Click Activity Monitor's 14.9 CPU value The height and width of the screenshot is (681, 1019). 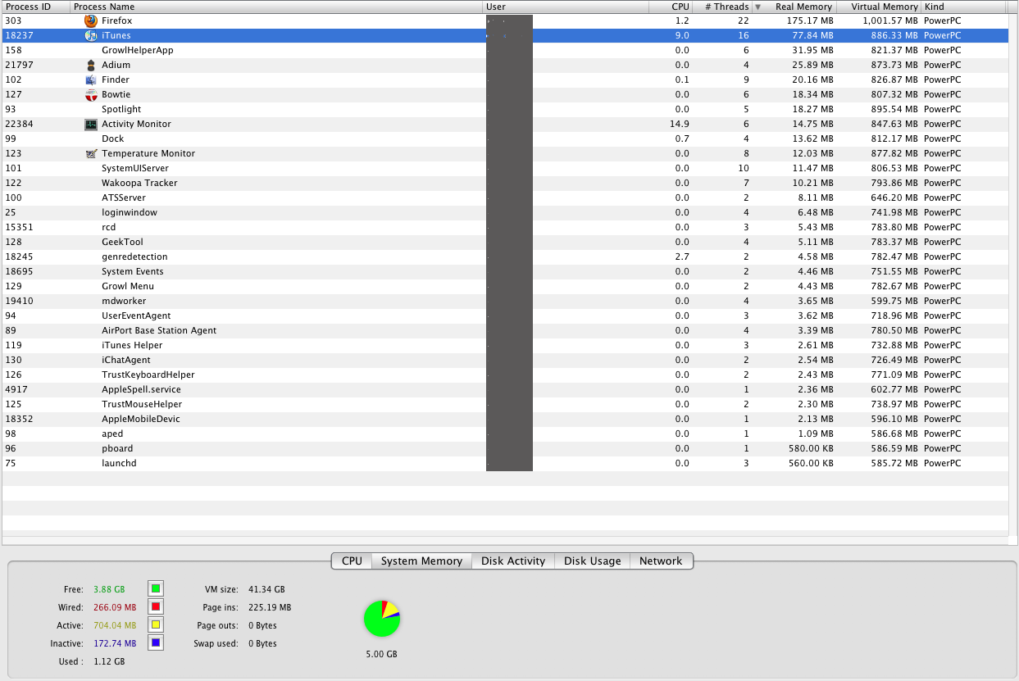tap(680, 124)
